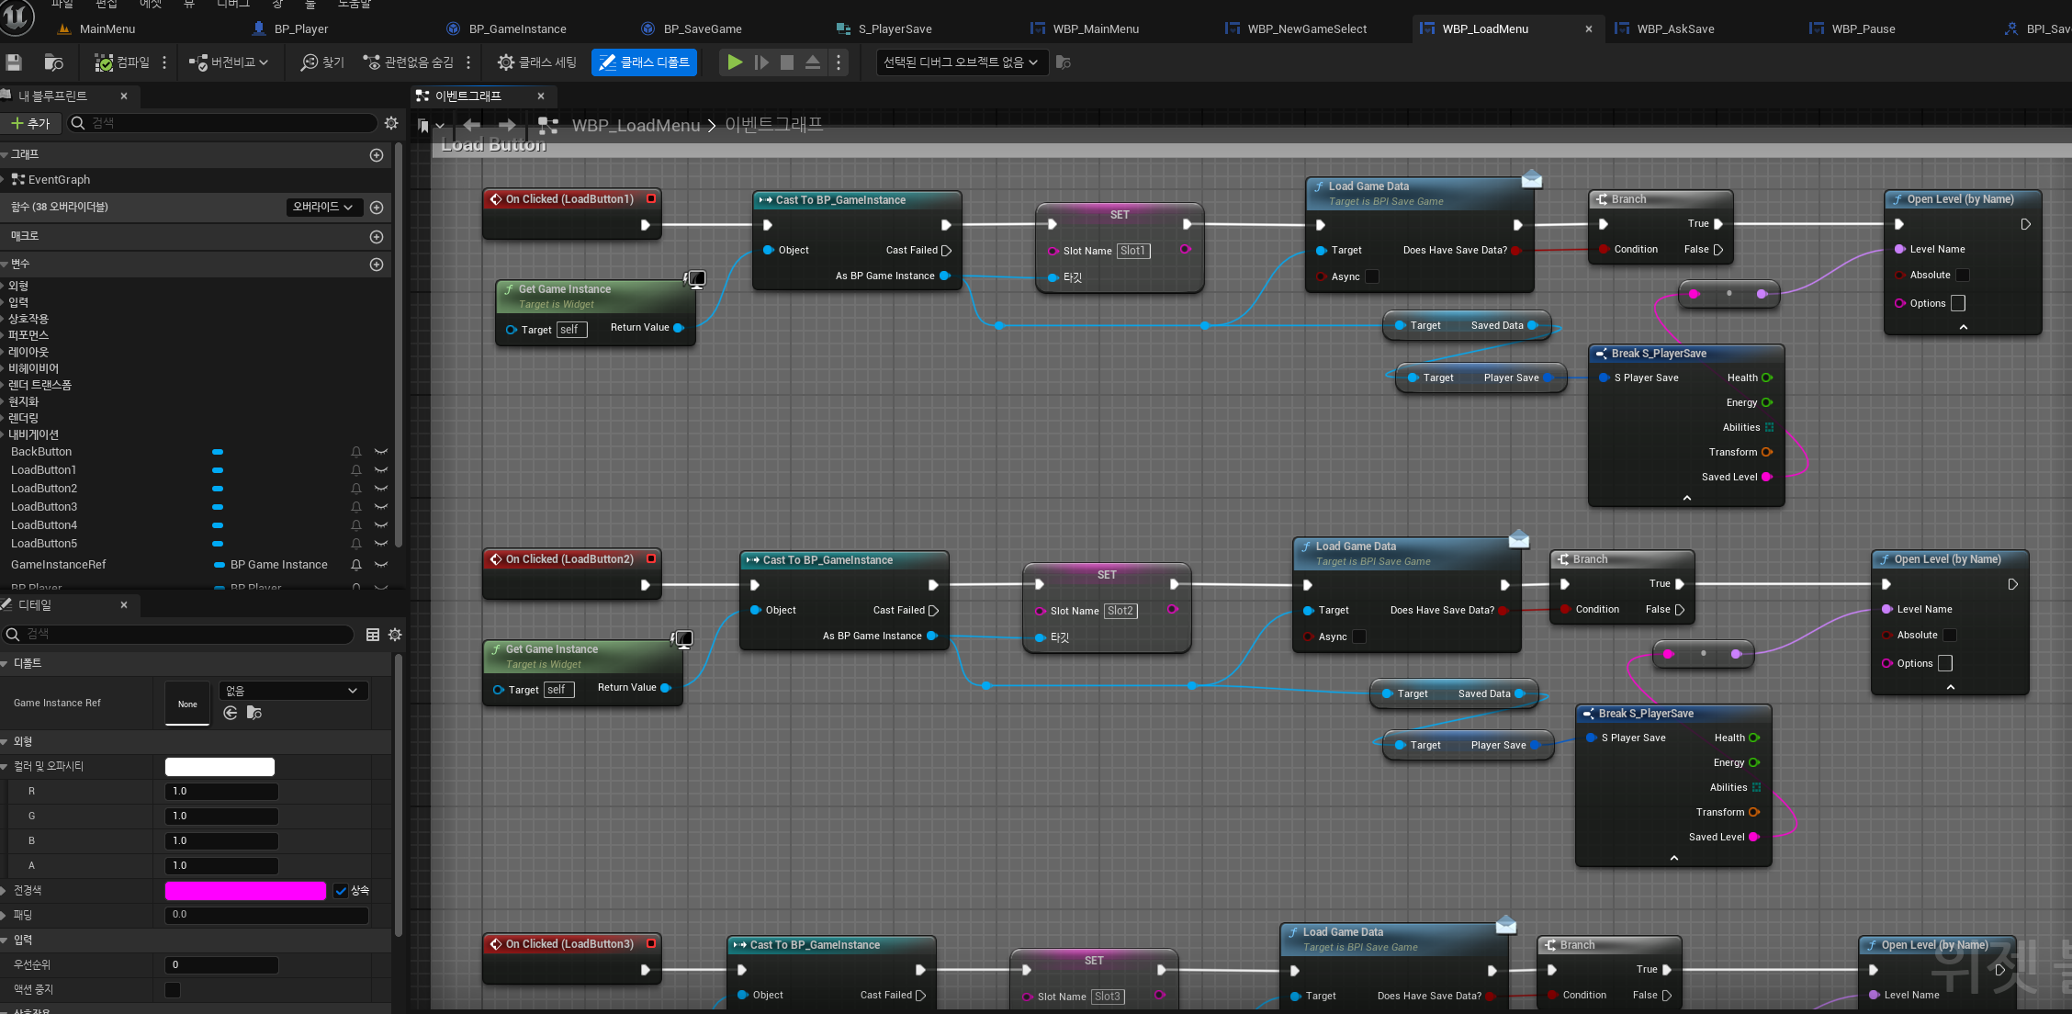Click the stop simulation button
The image size is (2072, 1014).
coord(787,62)
